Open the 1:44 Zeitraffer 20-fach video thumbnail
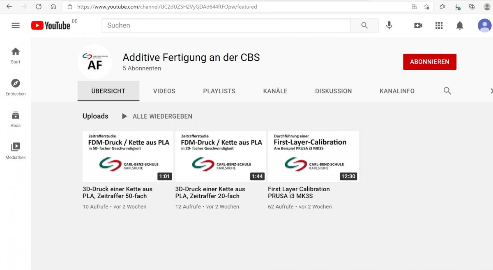 tap(221, 156)
